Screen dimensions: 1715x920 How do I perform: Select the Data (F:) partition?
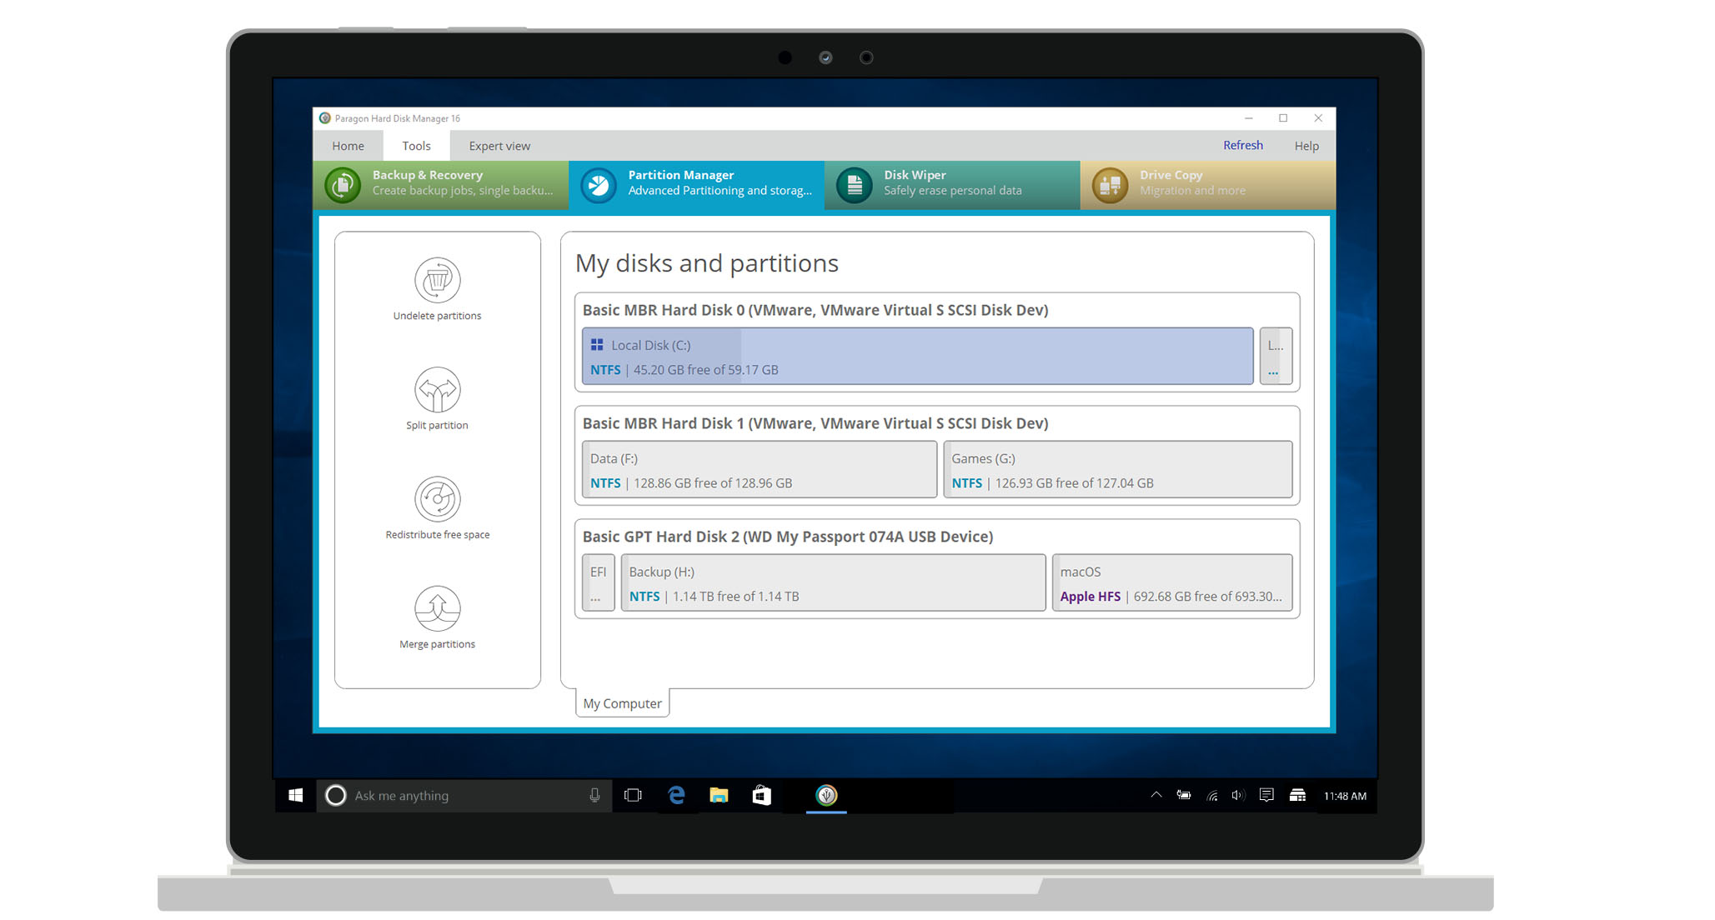pyautogui.click(x=759, y=470)
